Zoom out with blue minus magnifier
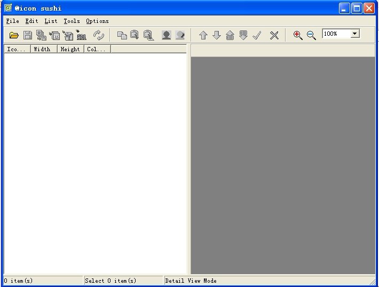This screenshot has height=287, width=379. (x=311, y=35)
